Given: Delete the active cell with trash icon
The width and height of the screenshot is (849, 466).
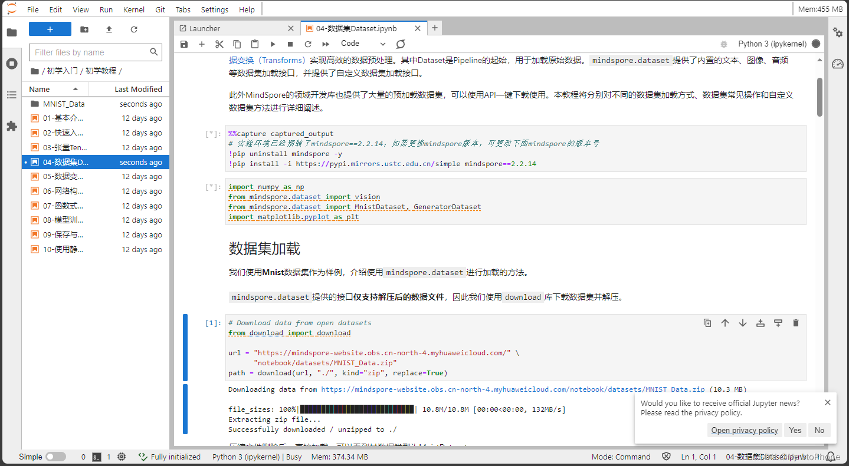Looking at the screenshot, I should [796, 323].
